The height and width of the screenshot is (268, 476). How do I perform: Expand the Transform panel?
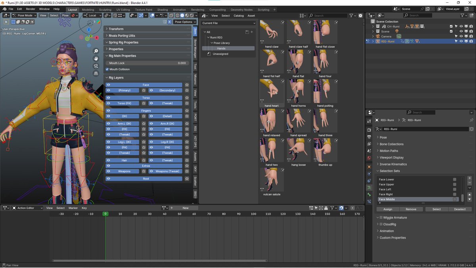[x=148, y=29]
